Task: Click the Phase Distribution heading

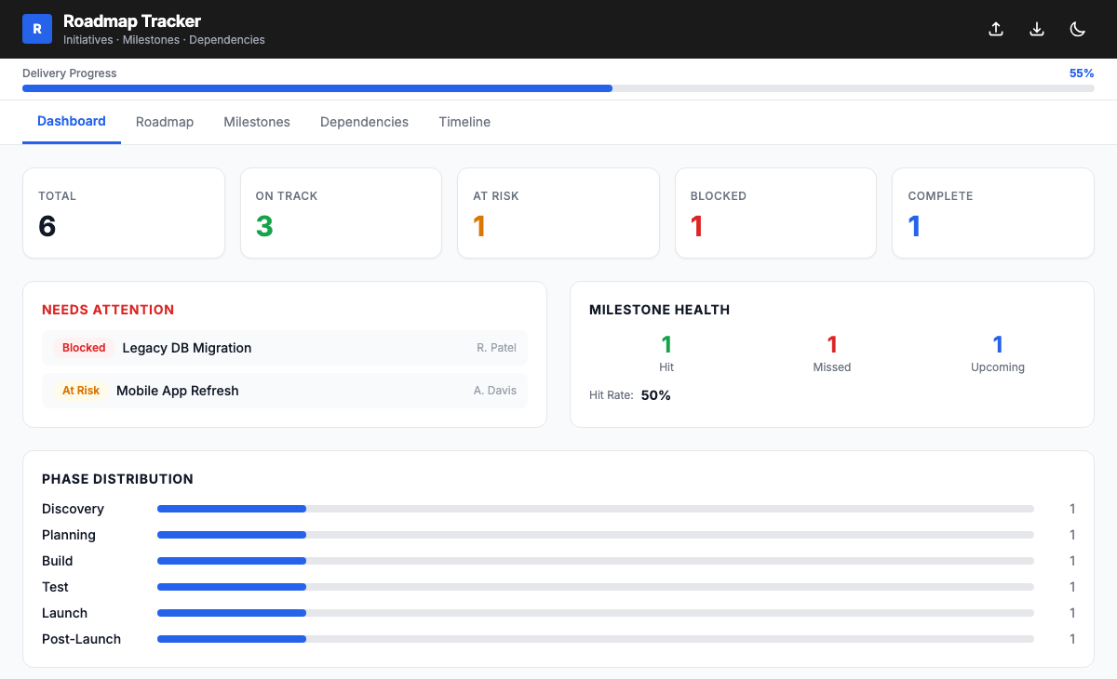Action: click(x=117, y=479)
